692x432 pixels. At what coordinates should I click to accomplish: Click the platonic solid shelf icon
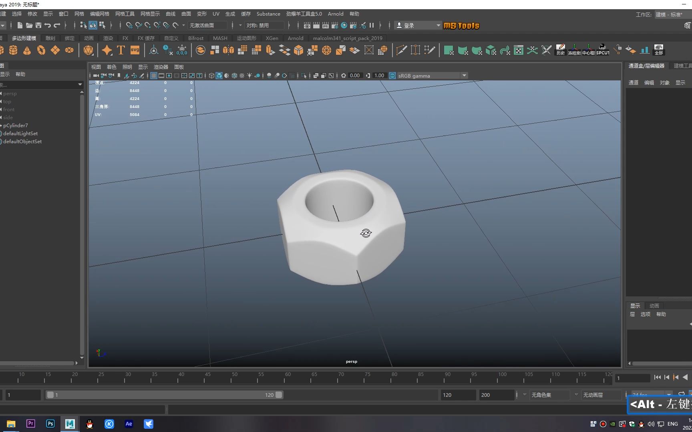[89, 50]
